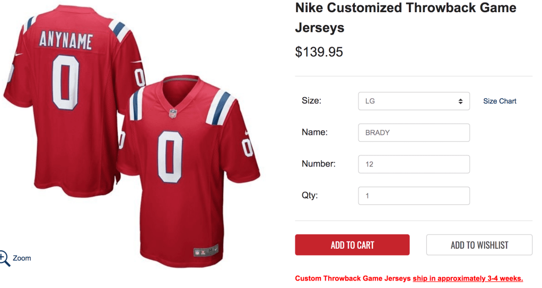Image resolution: width=542 pixels, height=288 pixels.
Task: Click the magnifying glass zoom icon
Action: pyautogui.click(x=4, y=257)
